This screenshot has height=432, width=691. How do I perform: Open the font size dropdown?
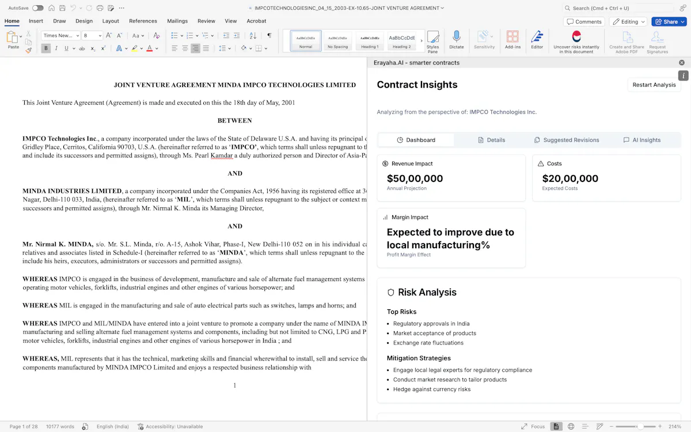click(100, 36)
